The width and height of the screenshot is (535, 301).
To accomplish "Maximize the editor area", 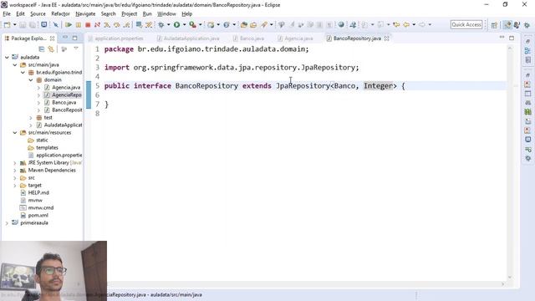I will (512, 38).
